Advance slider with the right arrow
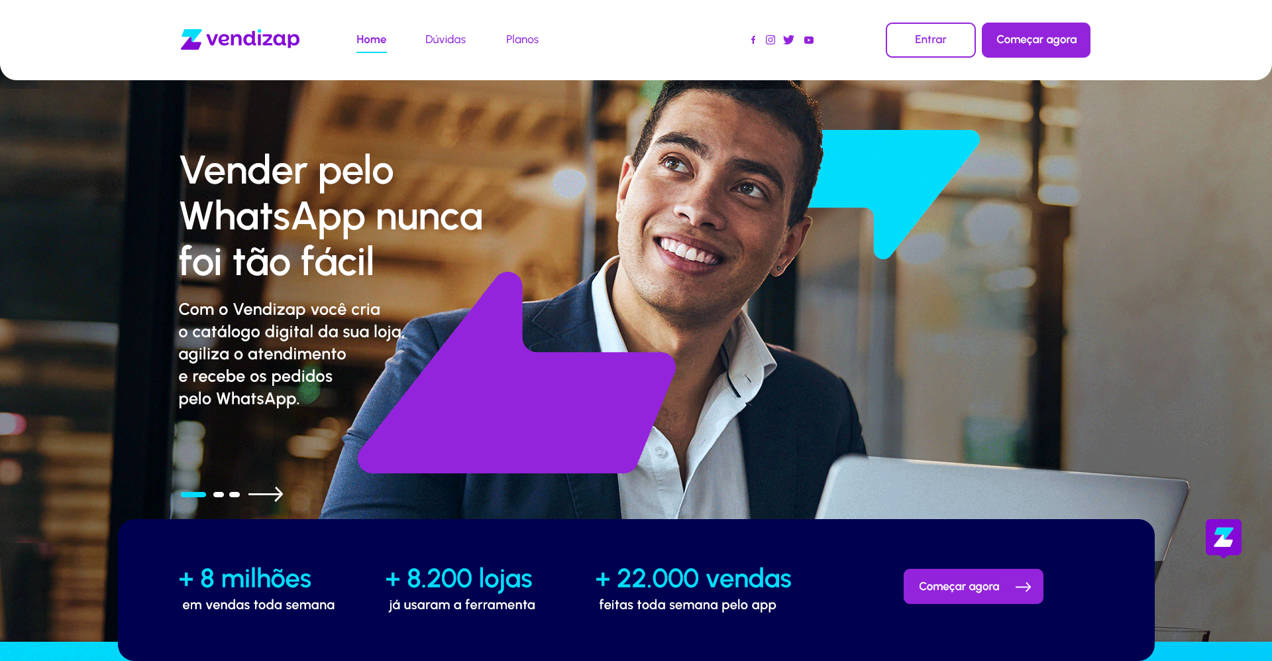The image size is (1272, 661). pos(266,494)
